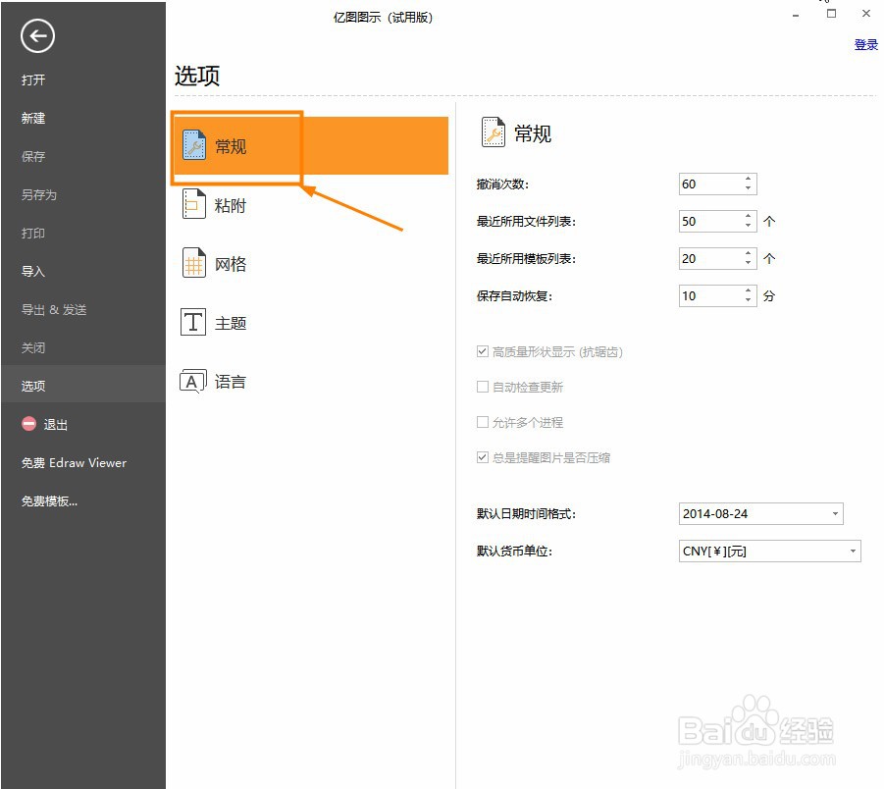Screen dimensions: 884x789
Task: Decrease 最近所用文件列表 value
Action: [x=748, y=226]
